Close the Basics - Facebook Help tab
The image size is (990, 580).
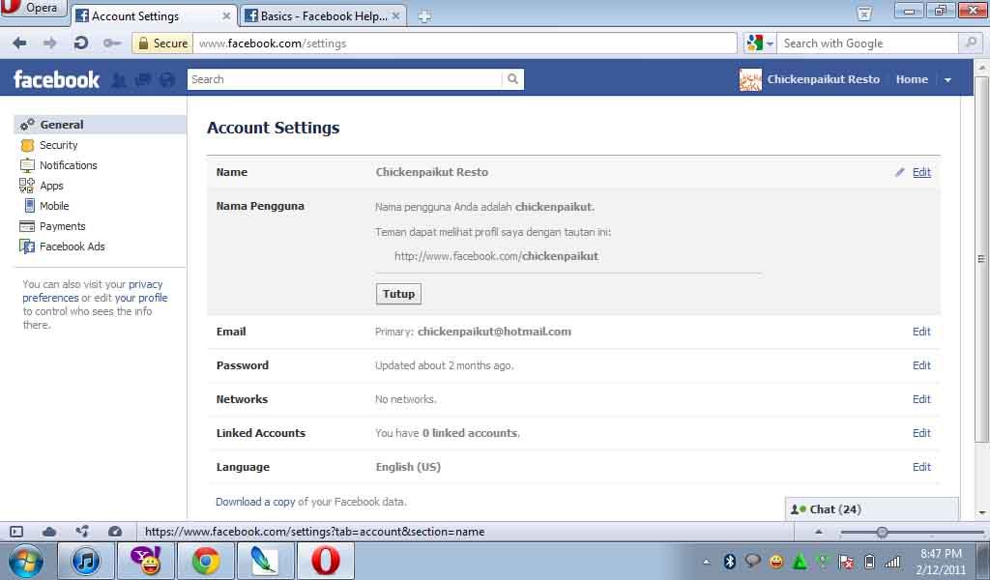pos(395,15)
